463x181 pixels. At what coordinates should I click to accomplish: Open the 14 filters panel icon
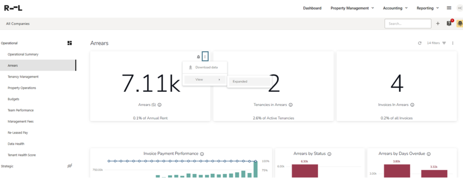[x=444, y=43]
